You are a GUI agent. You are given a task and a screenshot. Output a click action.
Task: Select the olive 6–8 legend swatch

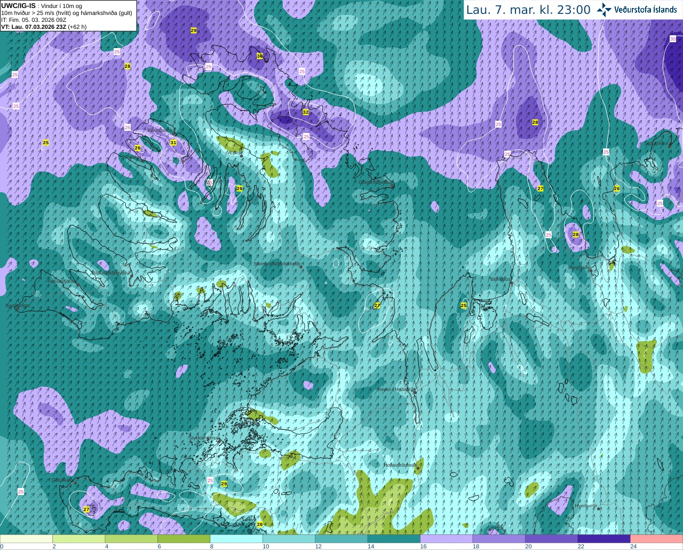[184, 538]
